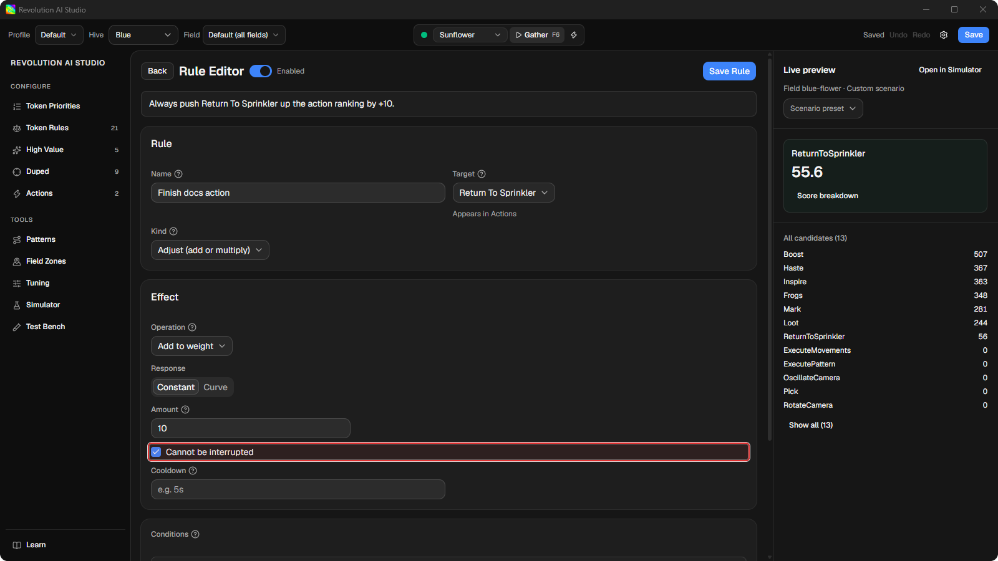Open in Simulator link
998x561 pixels.
coord(950,70)
